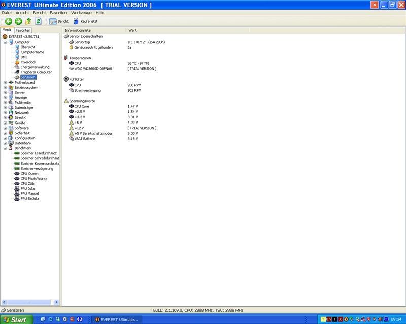Expand the DirectX tree node
Viewport: 406px width, 324px height.
[5, 118]
